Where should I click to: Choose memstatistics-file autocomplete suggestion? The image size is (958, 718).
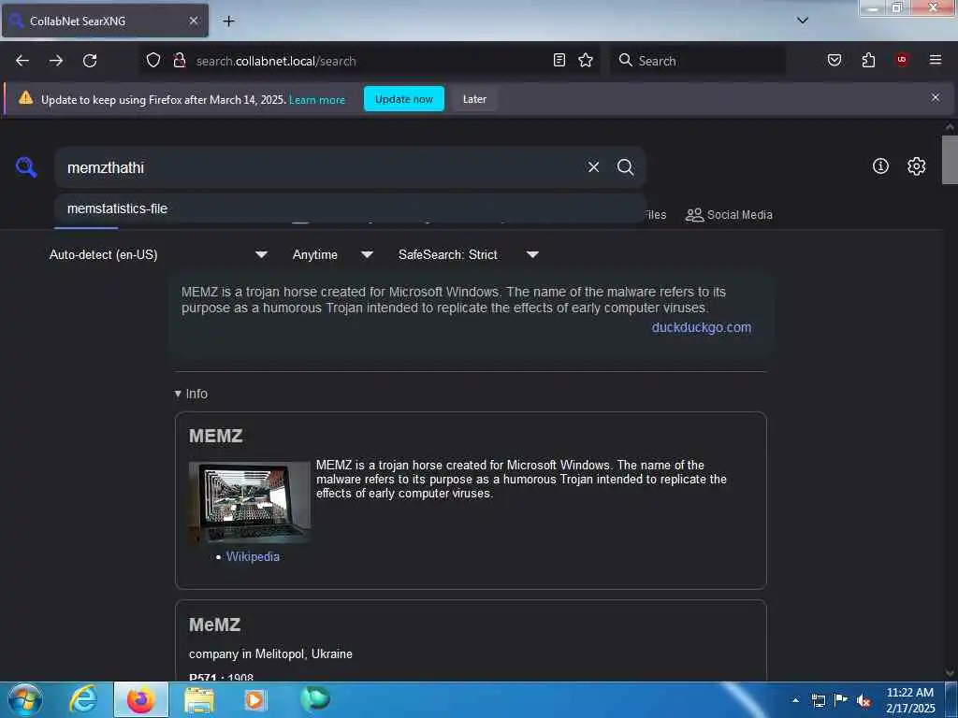point(350,208)
